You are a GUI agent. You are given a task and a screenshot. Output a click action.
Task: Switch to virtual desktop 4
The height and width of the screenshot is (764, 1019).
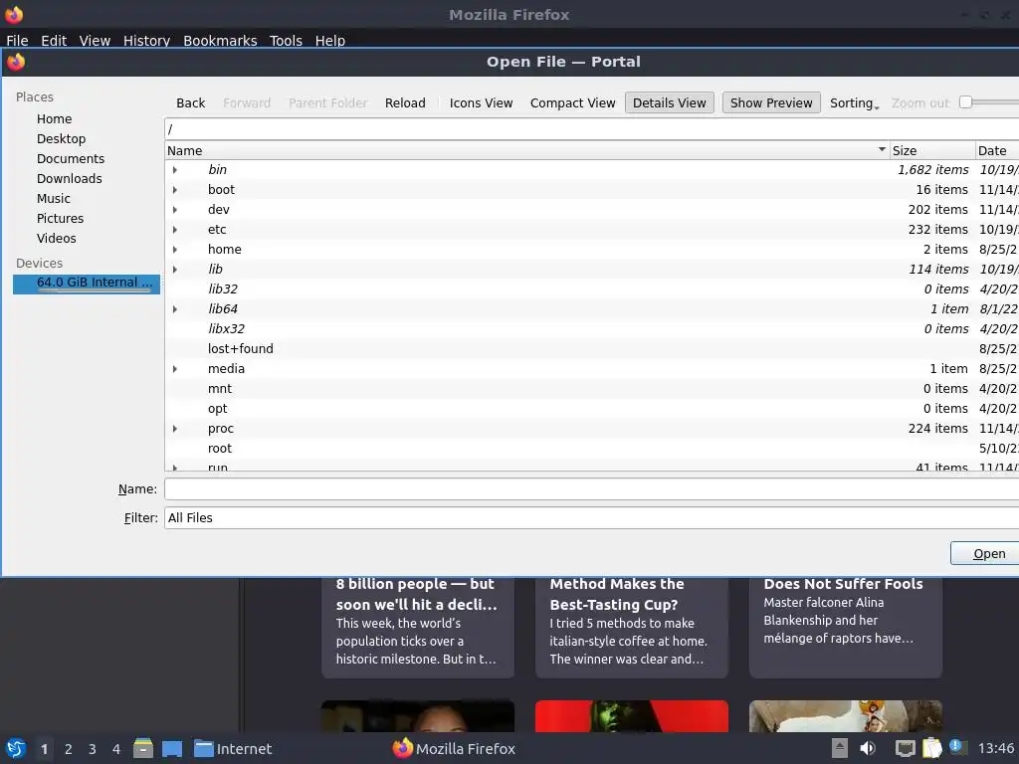point(116,749)
